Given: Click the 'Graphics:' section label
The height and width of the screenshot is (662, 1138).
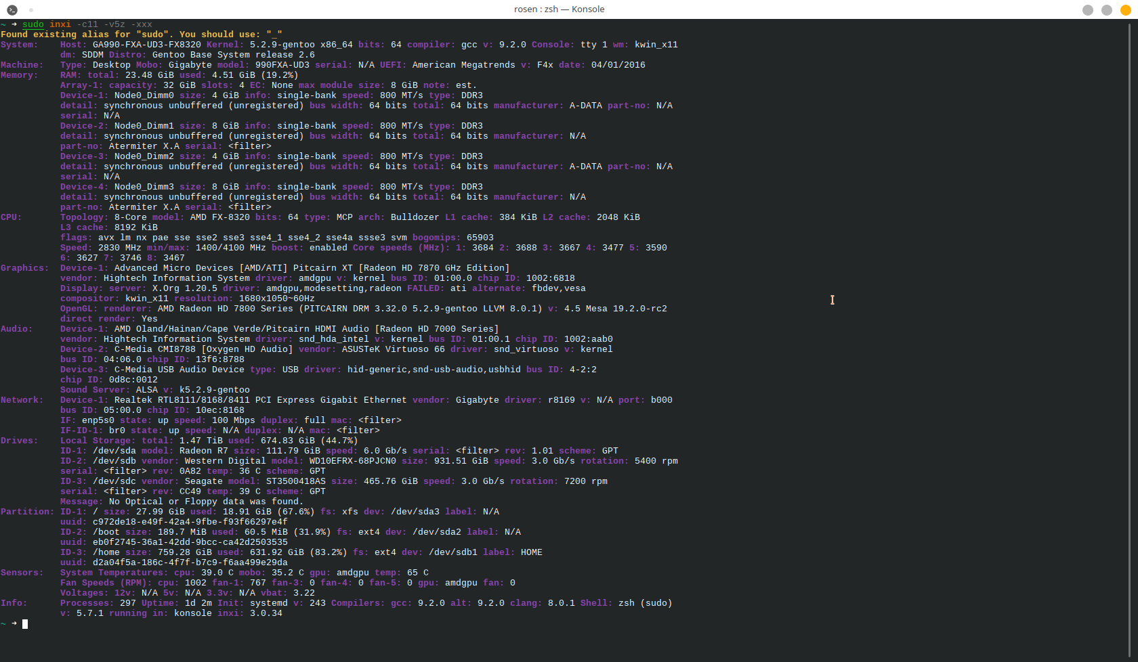Looking at the screenshot, I should pyautogui.click(x=25, y=268).
